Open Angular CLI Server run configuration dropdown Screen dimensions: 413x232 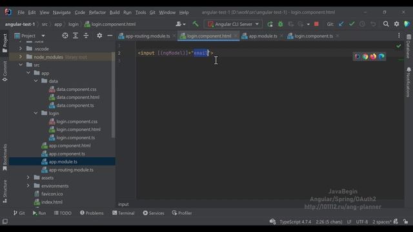click(233, 24)
